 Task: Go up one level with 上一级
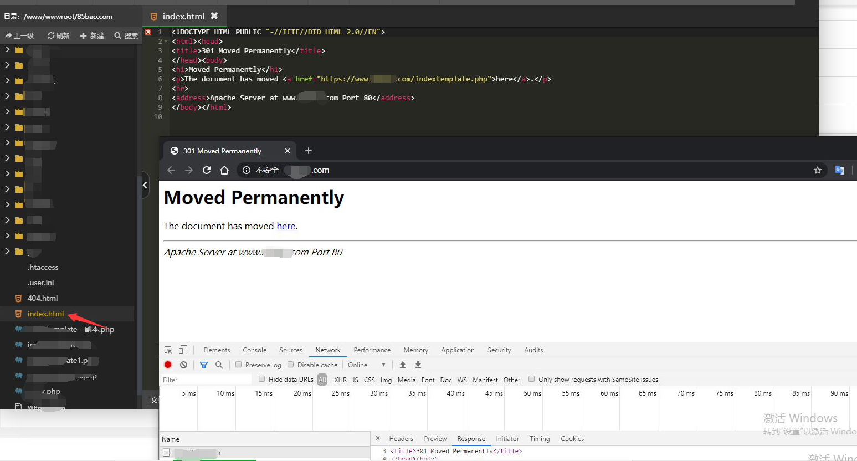tap(20, 35)
